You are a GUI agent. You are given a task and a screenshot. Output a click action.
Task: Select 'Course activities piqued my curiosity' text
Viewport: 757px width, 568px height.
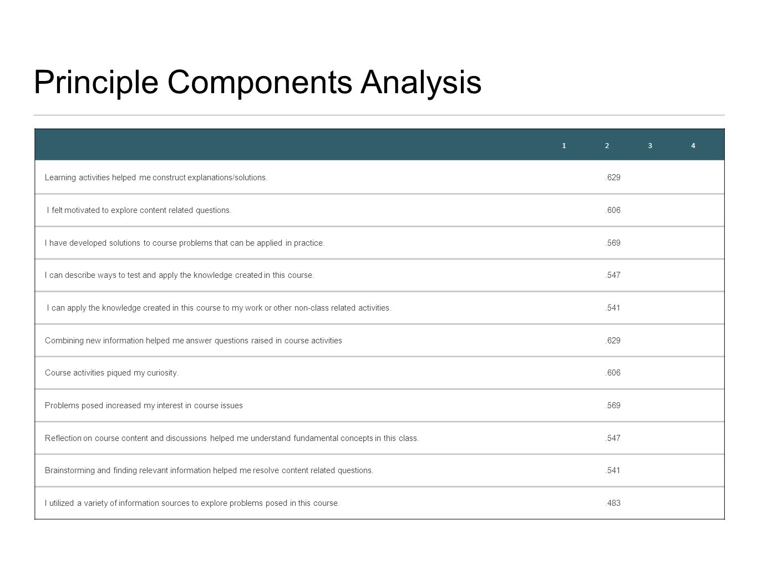click(x=112, y=373)
